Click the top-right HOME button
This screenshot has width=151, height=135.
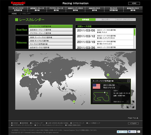coord(134,3)
